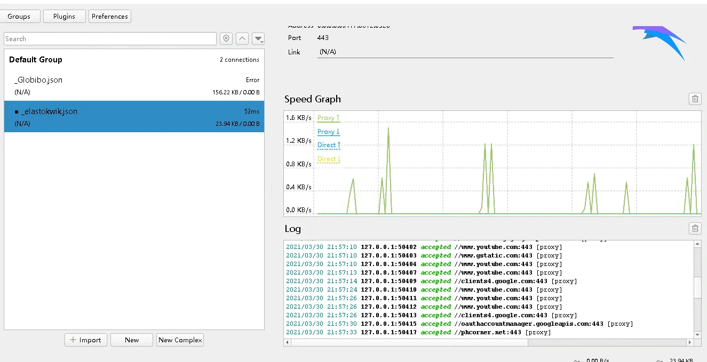Image resolution: width=707 pixels, height=362 pixels.
Task: Click the Speed Graph heading
Action: point(313,99)
